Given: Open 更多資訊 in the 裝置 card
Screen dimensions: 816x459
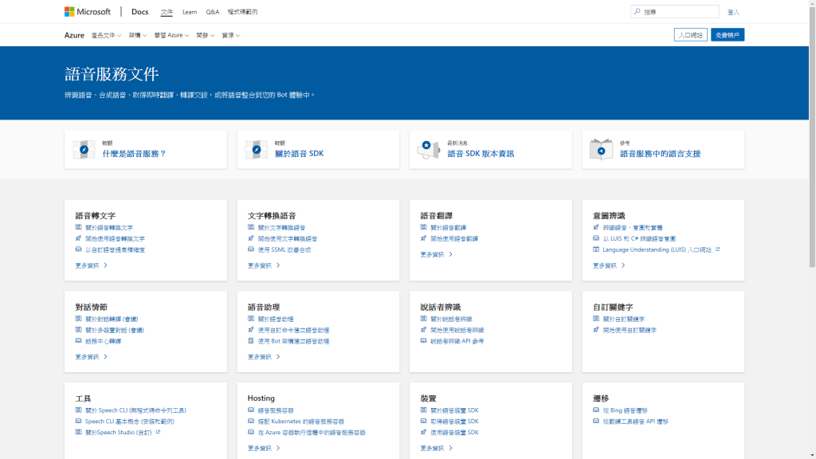Looking at the screenshot, I should 436,448.
